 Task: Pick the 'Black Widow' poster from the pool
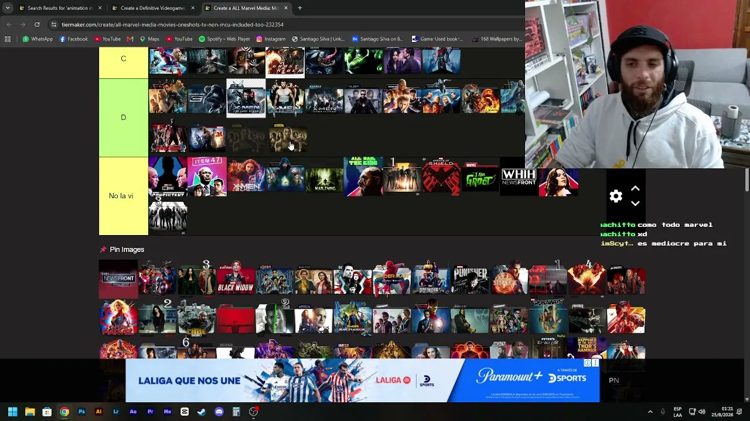point(236,280)
